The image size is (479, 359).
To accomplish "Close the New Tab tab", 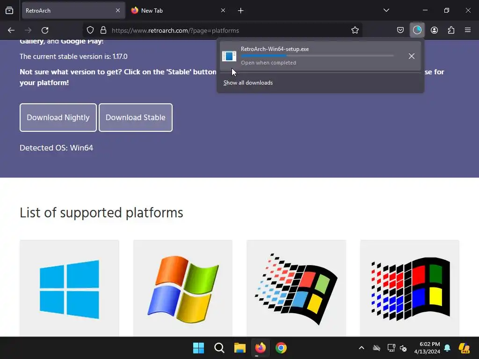I will tap(223, 10).
